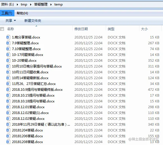Image resolution: width=163 pixels, height=145 pixels.
Task: Sort by the 修改日期 column header
Action: coord(81,29)
